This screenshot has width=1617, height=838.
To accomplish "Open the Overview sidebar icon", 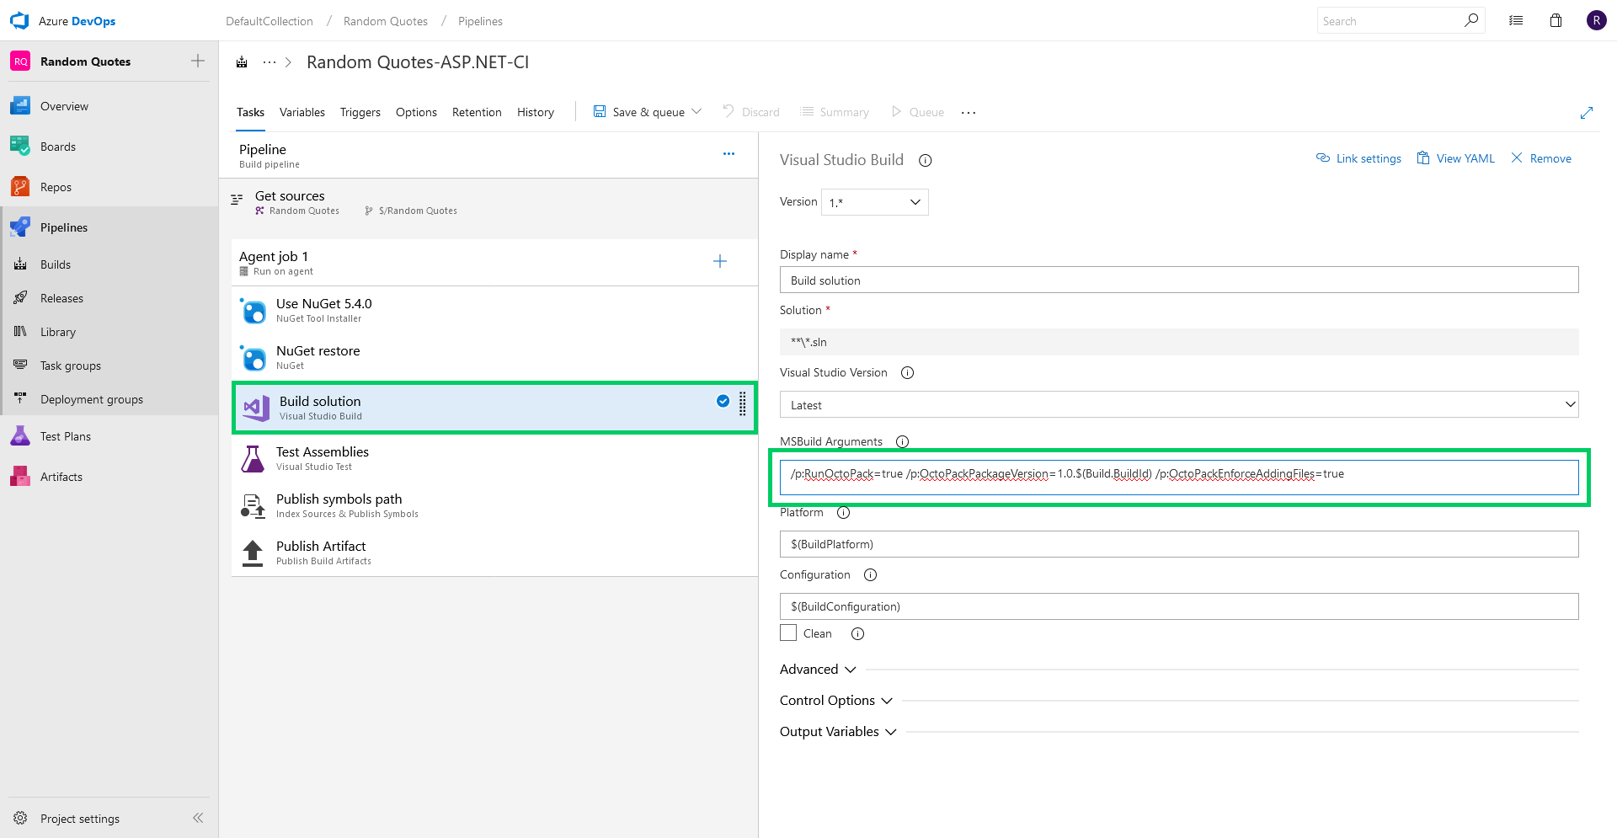I will point(20,106).
